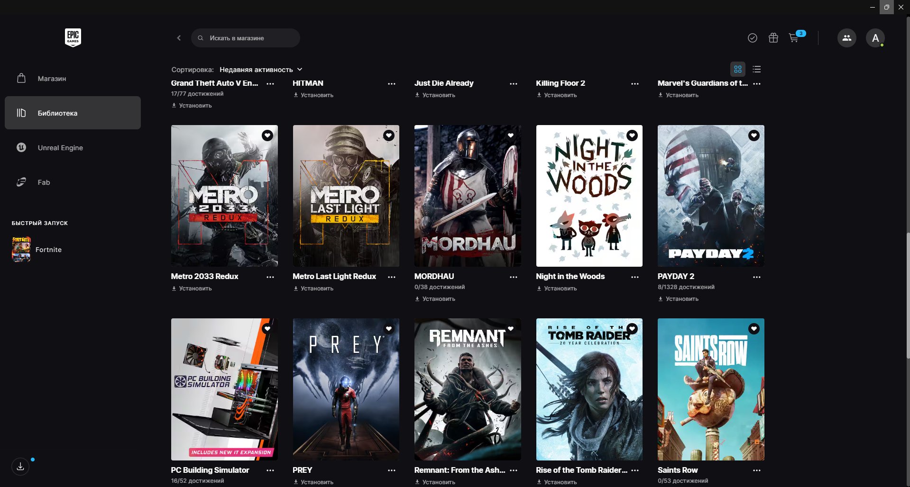Image resolution: width=910 pixels, height=487 pixels.
Task: Open Магазин in the sidebar
Action: pyautogui.click(x=52, y=79)
